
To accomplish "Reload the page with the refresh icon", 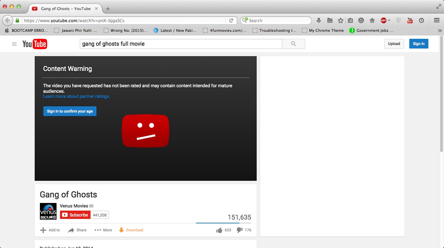I will (231, 20).
